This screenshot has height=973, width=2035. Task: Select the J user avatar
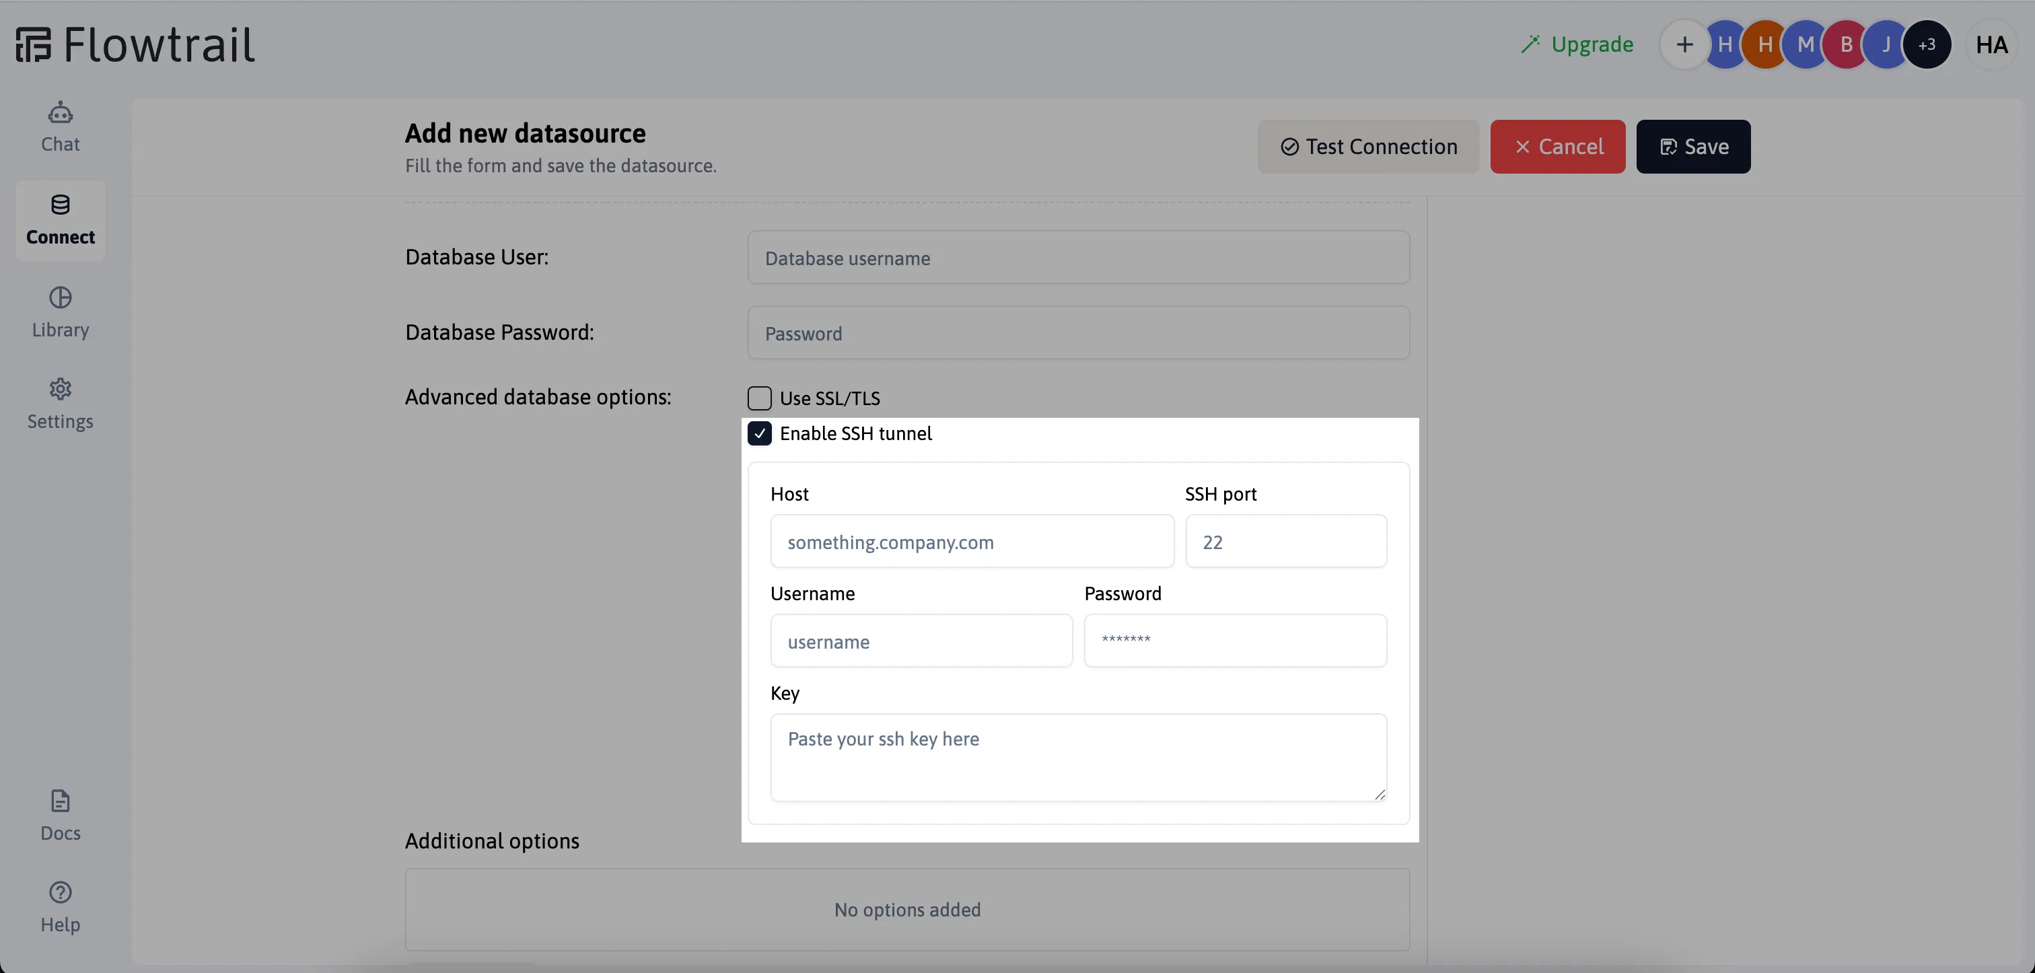click(1886, 44)
